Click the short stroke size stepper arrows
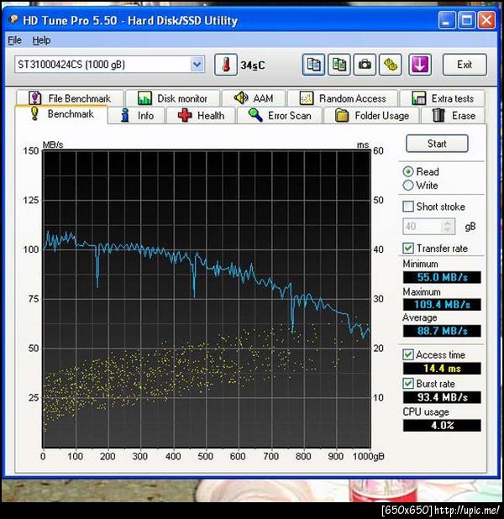The image size is (504, 519). click(448, 227)
